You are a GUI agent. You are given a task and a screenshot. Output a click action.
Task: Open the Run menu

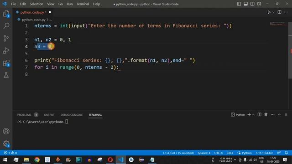[x=70, y=4]
